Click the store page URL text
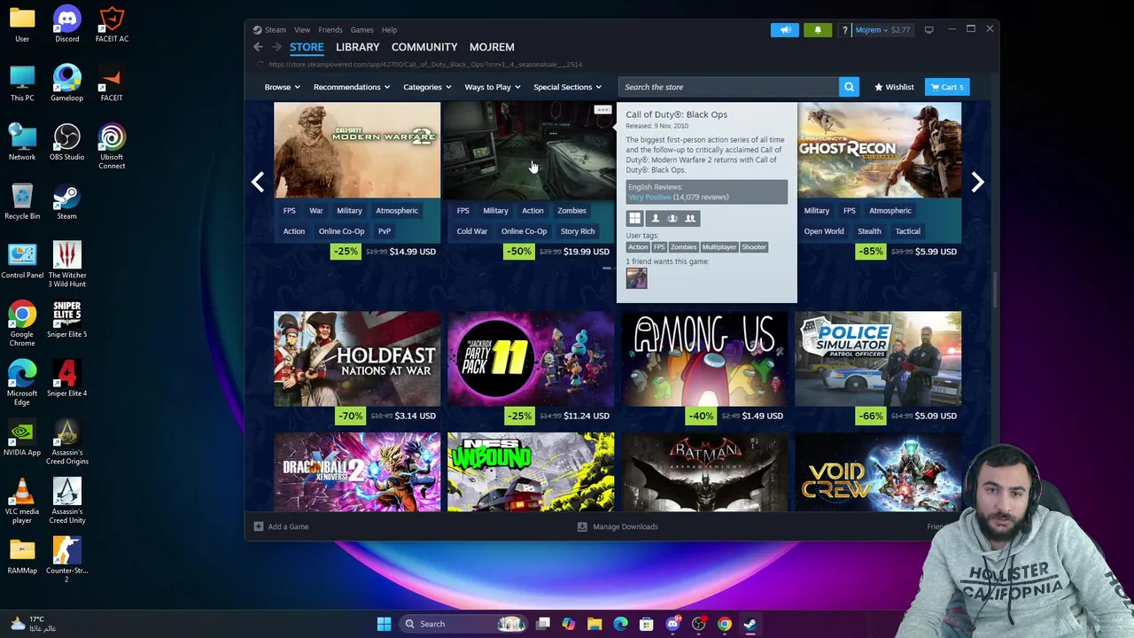Image resolution: width=1134 pixels, height=638 pixels. (x=425, y=65)
